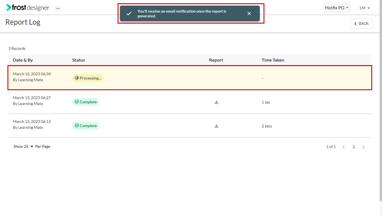Screen dimensions: 382x215
Task: Open the ellipsis menu next to the logo
Action: [x=57, y=8]
